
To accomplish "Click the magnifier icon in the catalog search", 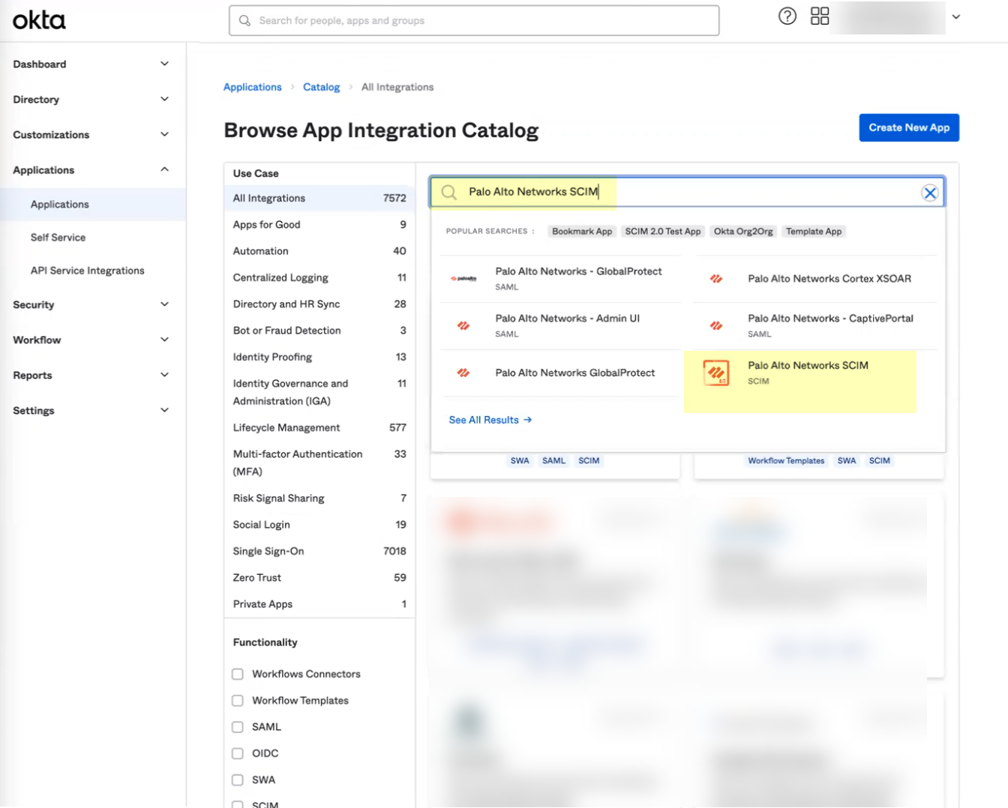I will tap(448, 192).
